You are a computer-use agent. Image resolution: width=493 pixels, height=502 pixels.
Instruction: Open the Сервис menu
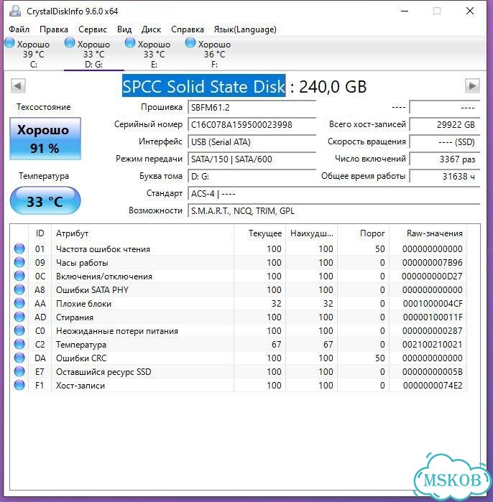93,29
